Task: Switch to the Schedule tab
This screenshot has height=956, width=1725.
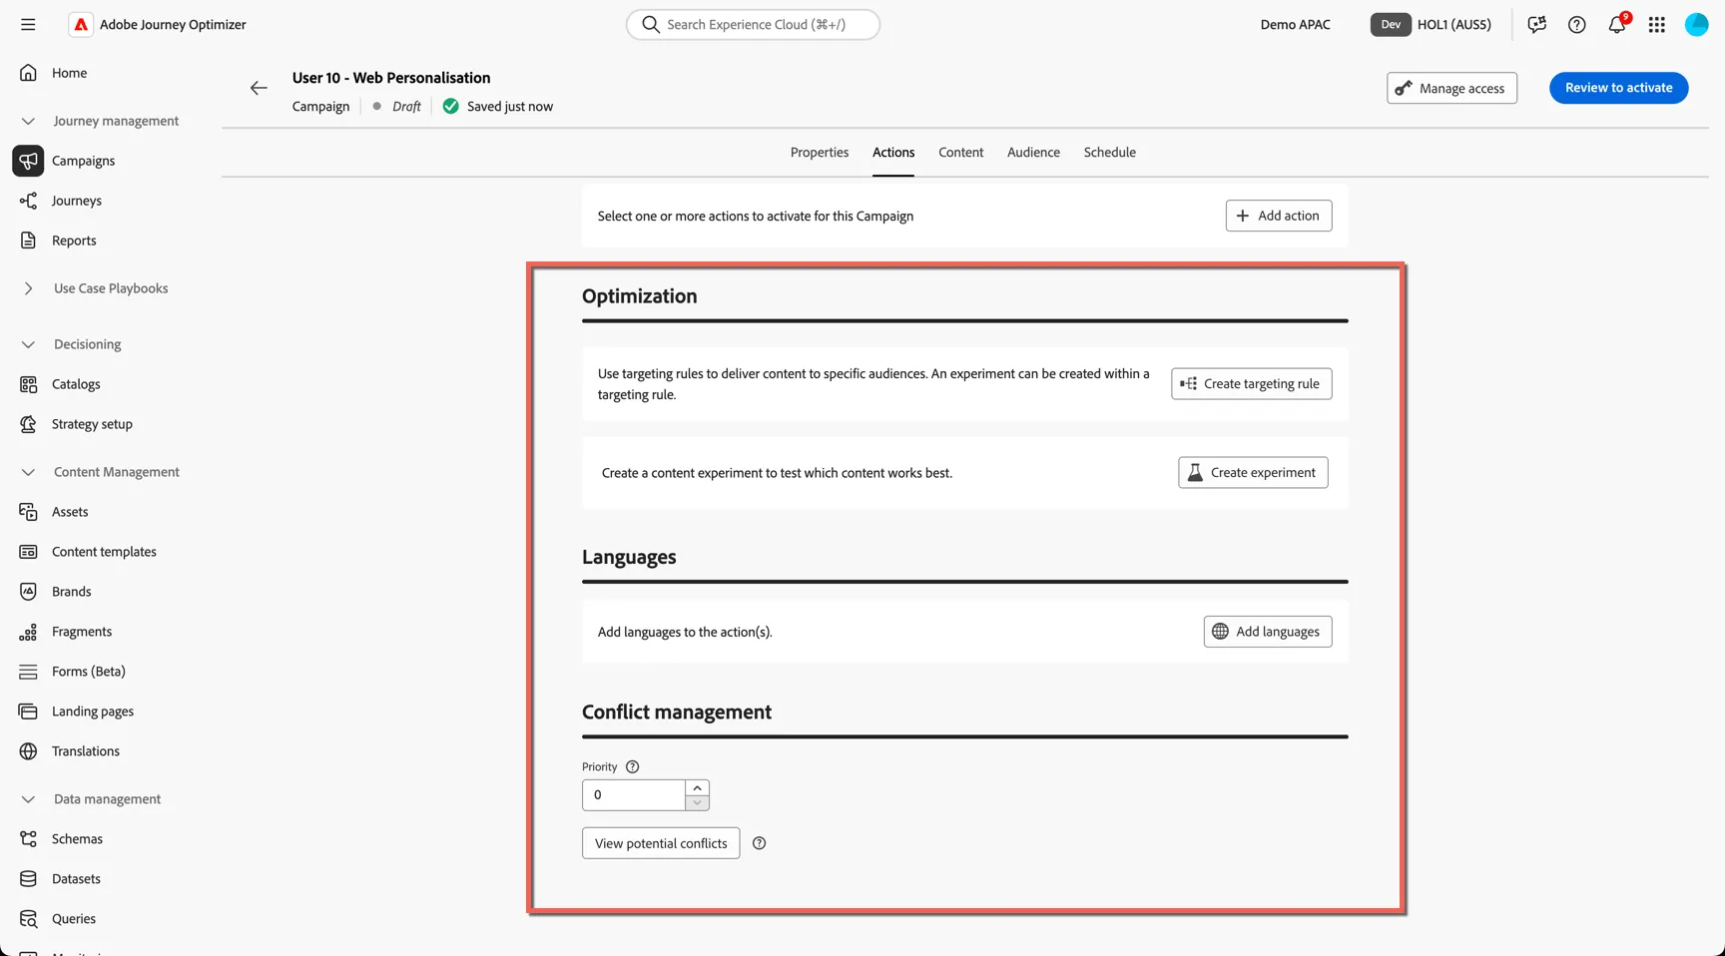Action: [1109, 153]
